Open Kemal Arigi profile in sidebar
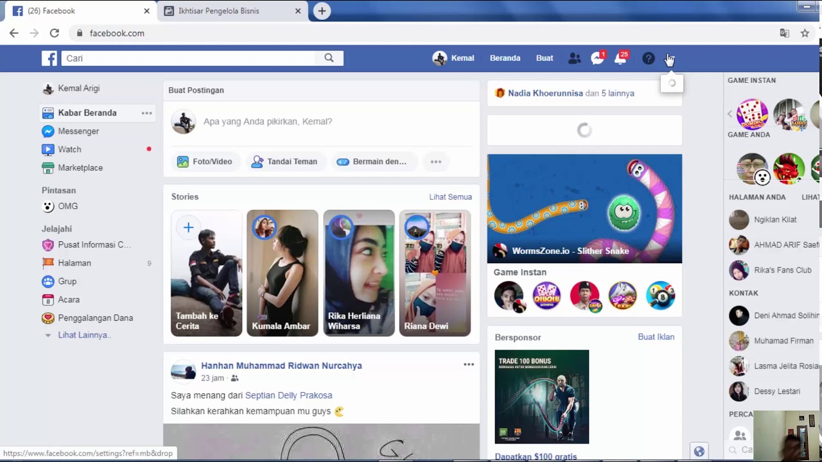The height and width of the screenshot is (462, 822). click(x=71, y=89)
